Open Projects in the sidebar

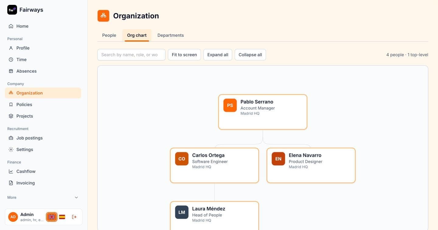(43, 116)
